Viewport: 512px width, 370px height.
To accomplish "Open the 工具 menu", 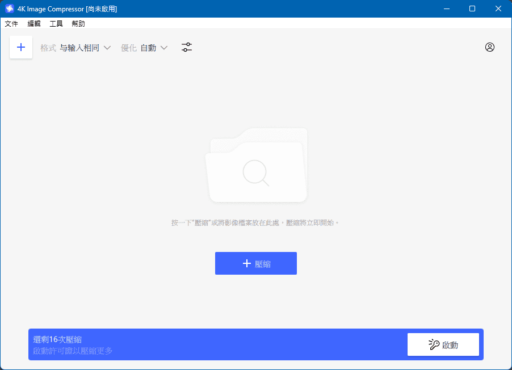I will 56,24.
